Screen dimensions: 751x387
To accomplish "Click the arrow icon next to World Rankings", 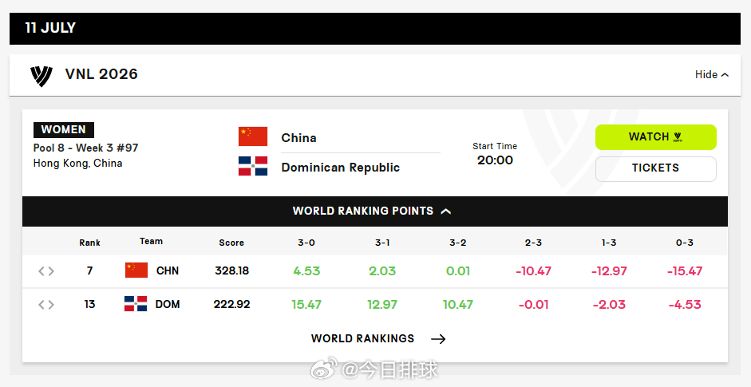I will (x=438, y=339).
